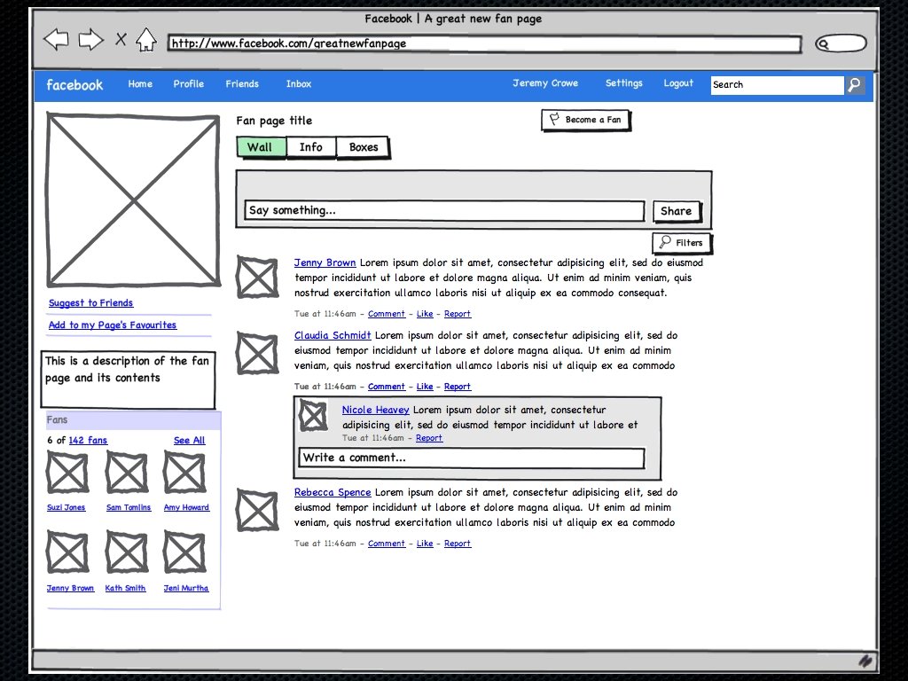Click the Become a Fan button

(586, 120)
